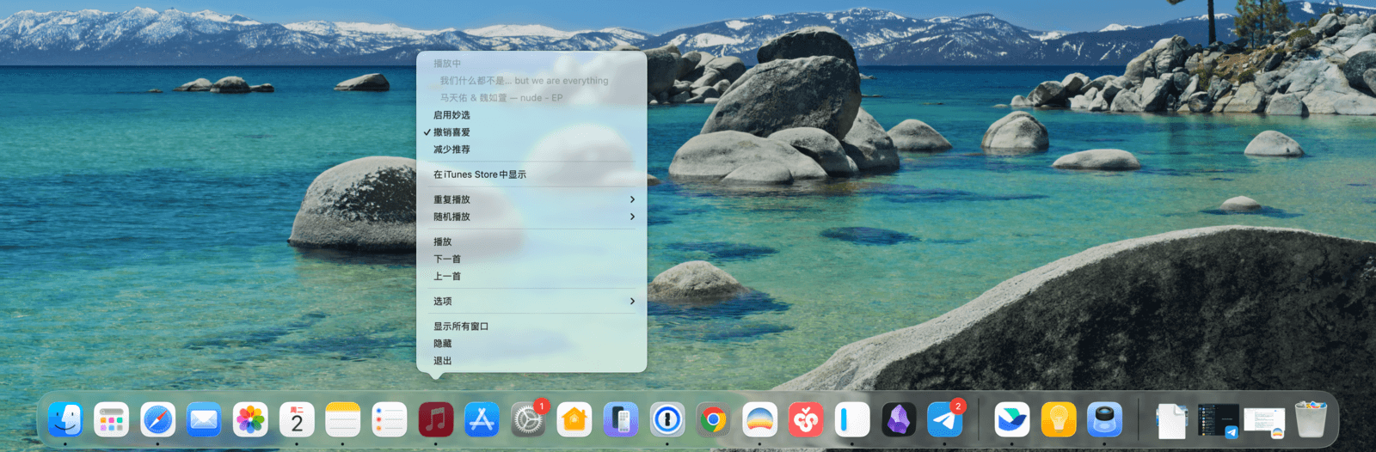Image resolution: width=1376 pixels, height=452 pixels.
Task: Select 减少推荐 for the current song
Action: pos(452,150)
